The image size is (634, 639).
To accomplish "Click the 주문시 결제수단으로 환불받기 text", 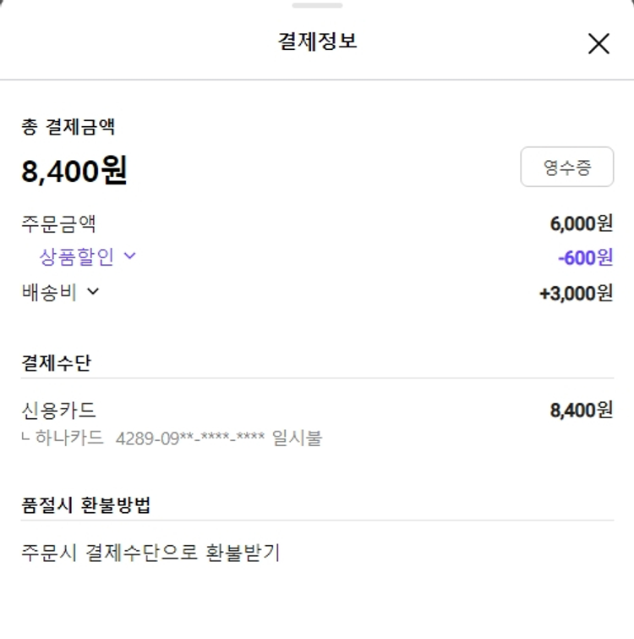I will 150,554.
